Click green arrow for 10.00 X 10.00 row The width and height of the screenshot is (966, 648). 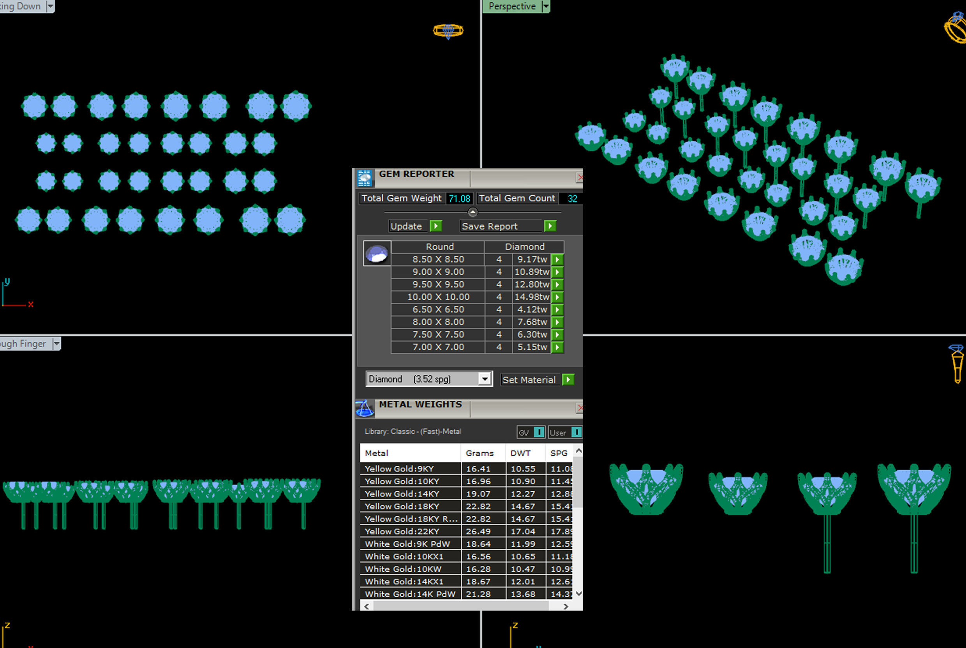[x=557, y=297]
